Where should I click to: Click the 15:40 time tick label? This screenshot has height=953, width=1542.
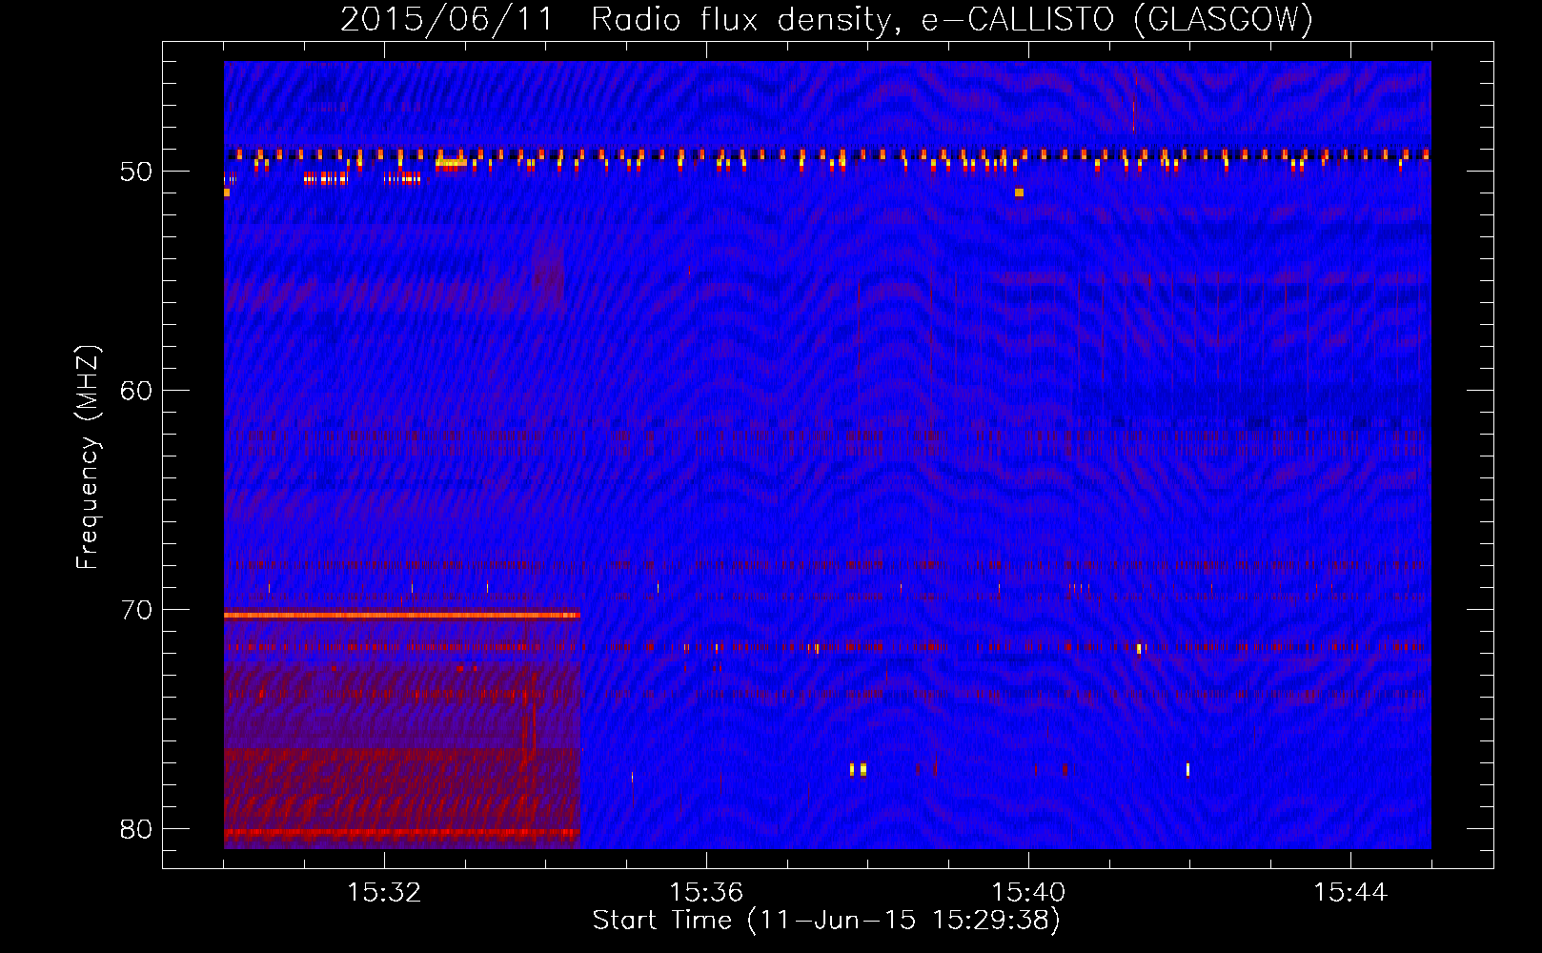point(1028,893)
